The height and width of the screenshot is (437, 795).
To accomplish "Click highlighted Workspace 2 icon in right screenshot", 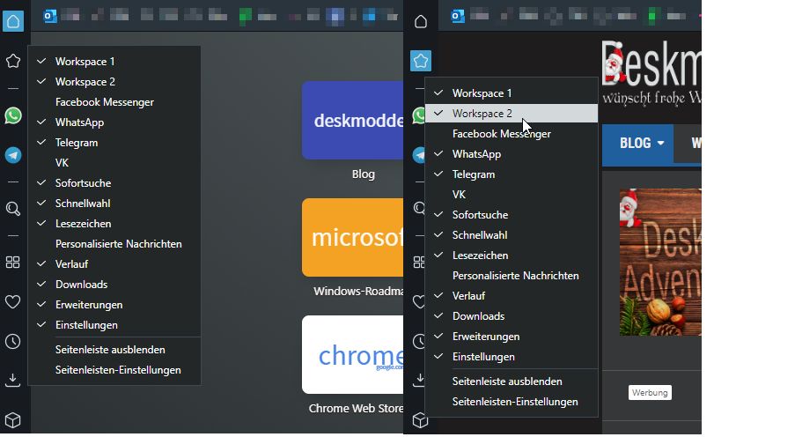I will tap(420, 61).
